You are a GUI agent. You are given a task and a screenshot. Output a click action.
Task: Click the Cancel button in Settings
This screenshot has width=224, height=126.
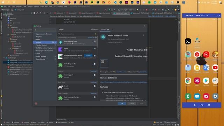pyautogui.click(x=132, y=104)
